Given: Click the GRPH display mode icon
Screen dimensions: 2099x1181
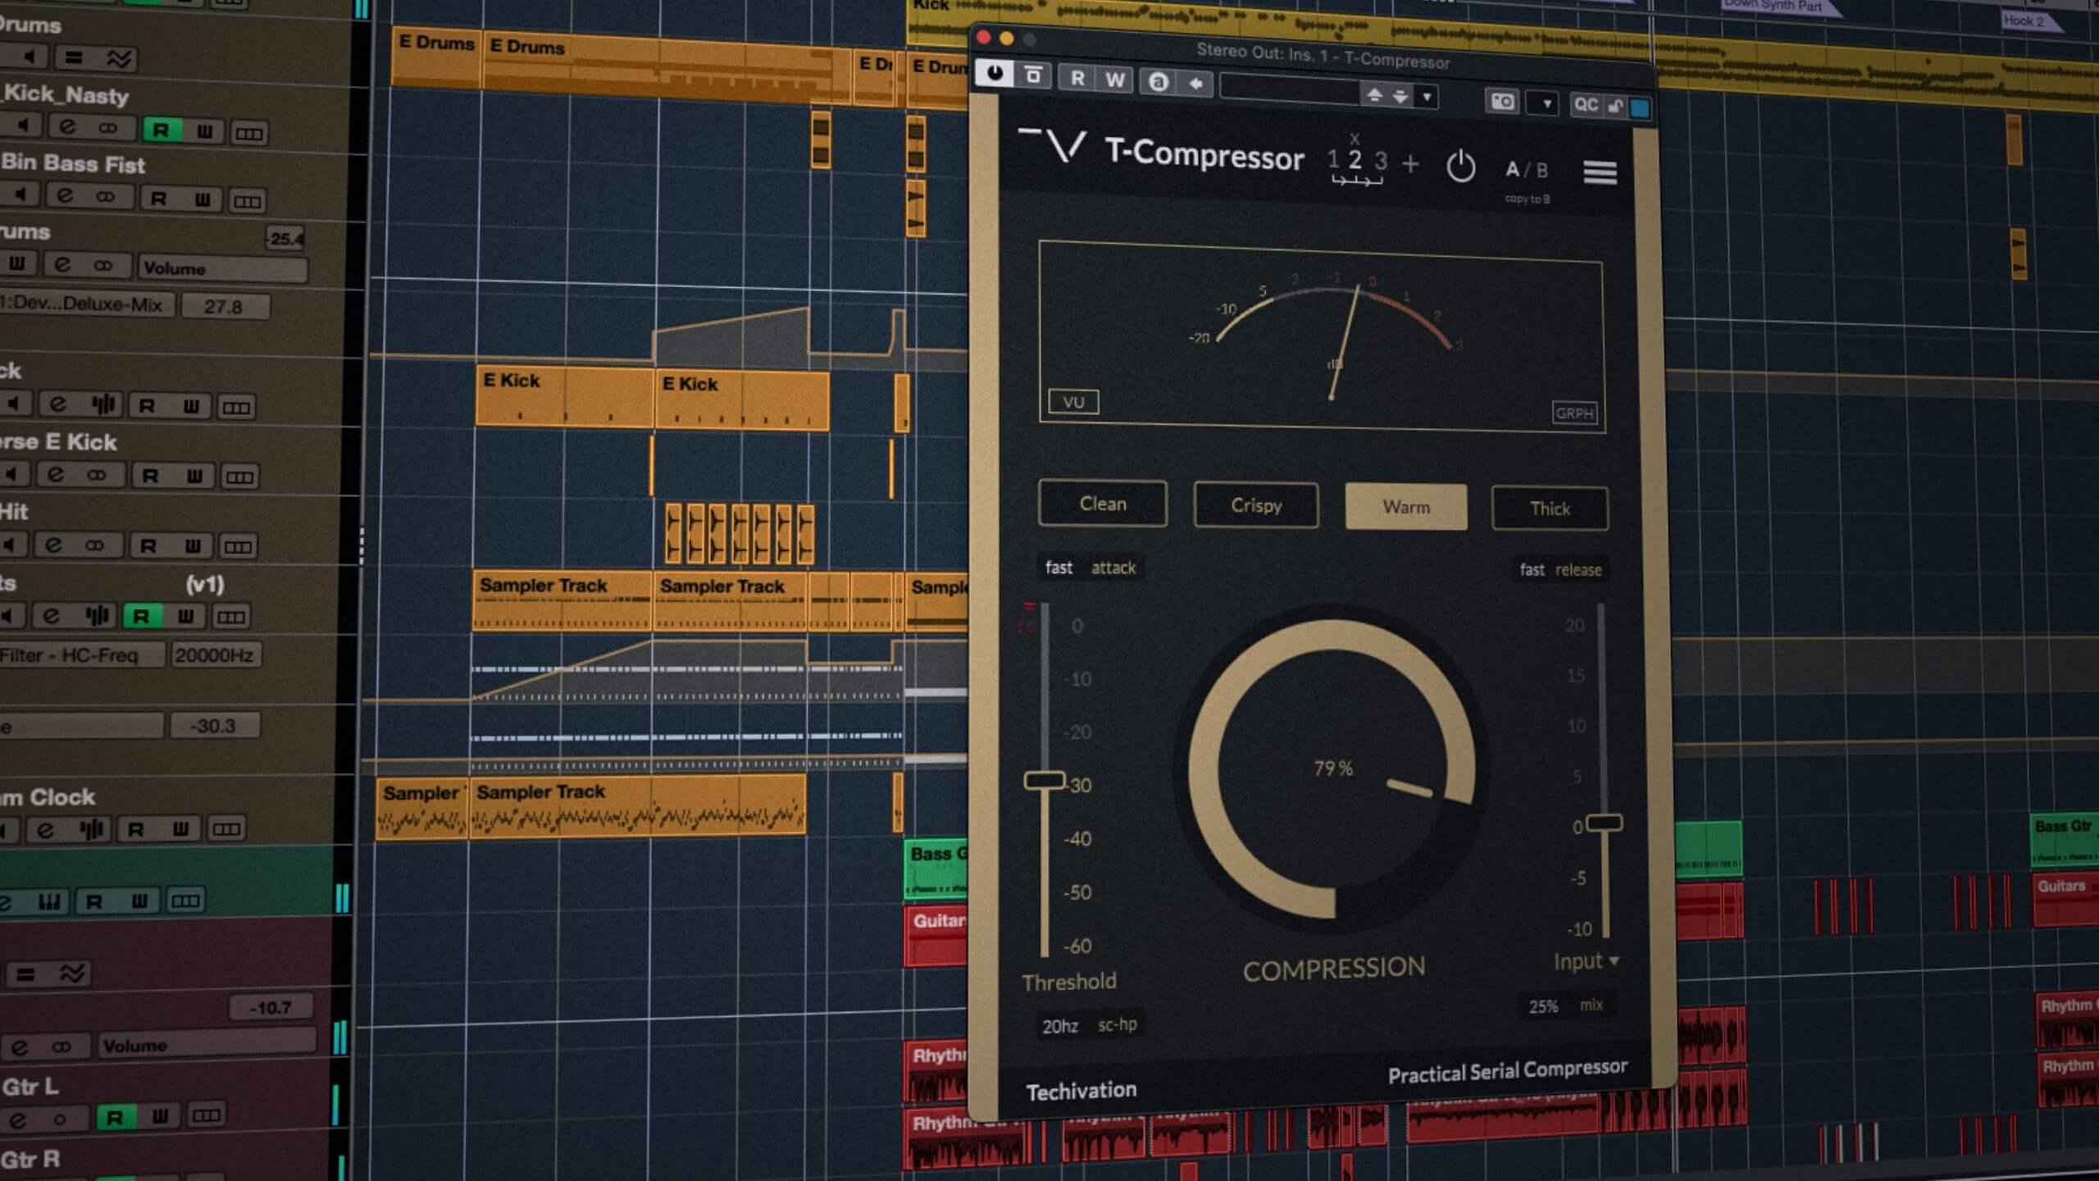Looking at the screenshot, I should (1574, 413).
